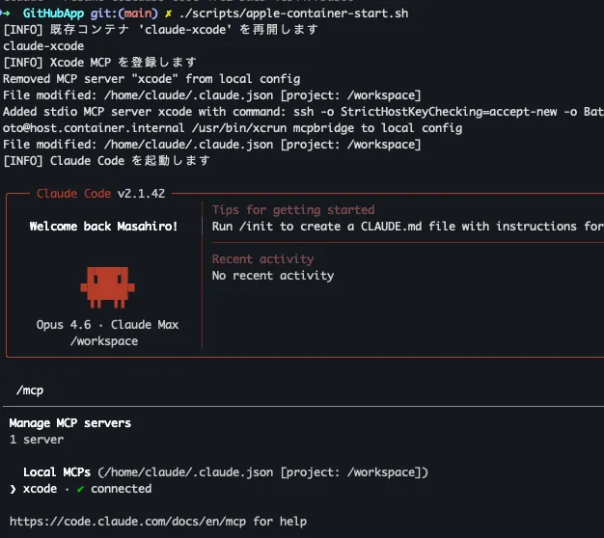Click the 'Run /init to create a CLAUDE.md' tip
The image size is (604, 538).
coord(408,227)
